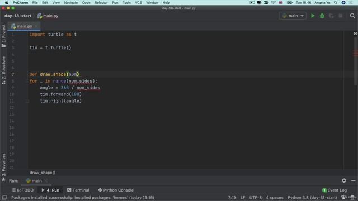Click the 'tim.right(angle)' code line
The height and width of the screenshot is (201, 358).
tap(61, 100)
